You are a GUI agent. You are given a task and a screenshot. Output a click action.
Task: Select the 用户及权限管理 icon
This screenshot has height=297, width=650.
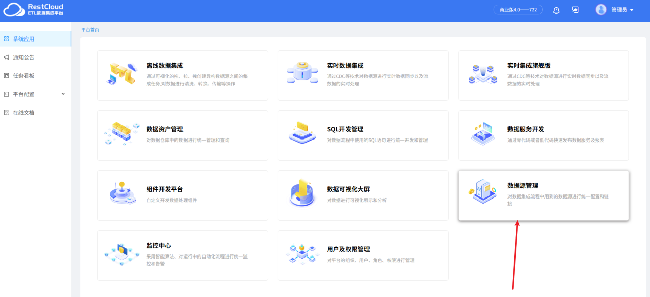(x=302, y=255)
